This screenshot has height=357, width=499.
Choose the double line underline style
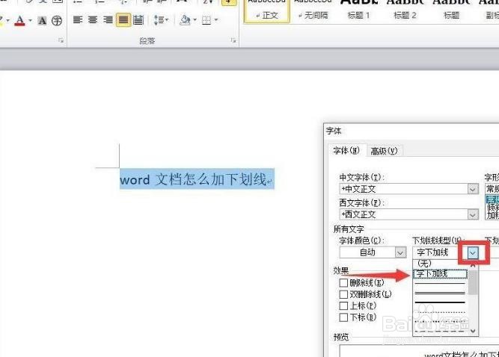(x=441, y=293)
